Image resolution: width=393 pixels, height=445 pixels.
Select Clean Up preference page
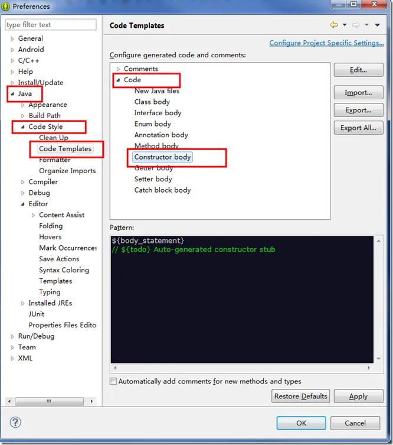click(x=54, y=138)
